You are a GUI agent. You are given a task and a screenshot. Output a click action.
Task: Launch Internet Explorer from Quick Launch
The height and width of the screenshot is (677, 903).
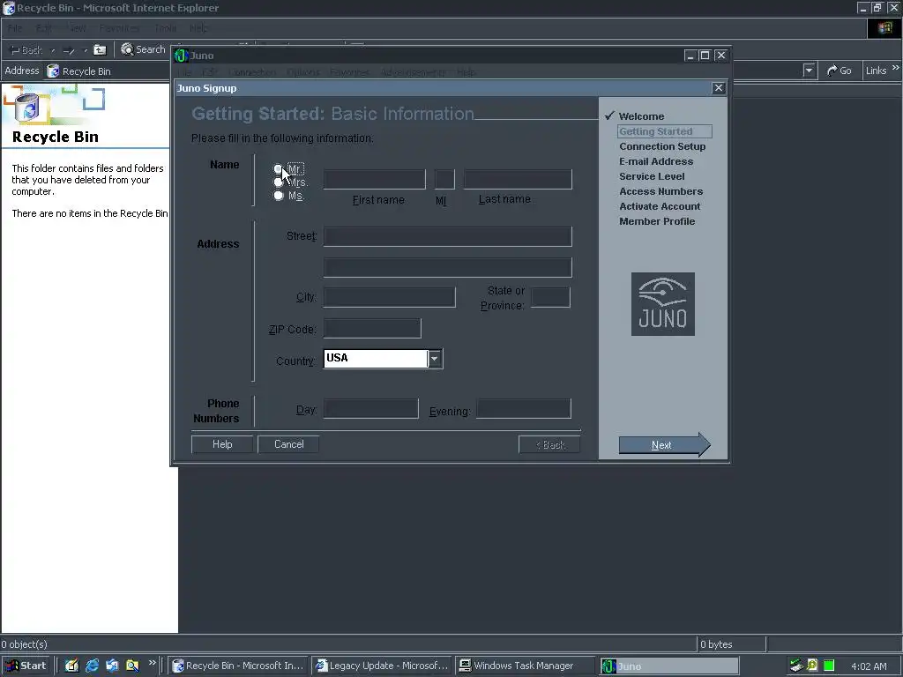(92, 666)
